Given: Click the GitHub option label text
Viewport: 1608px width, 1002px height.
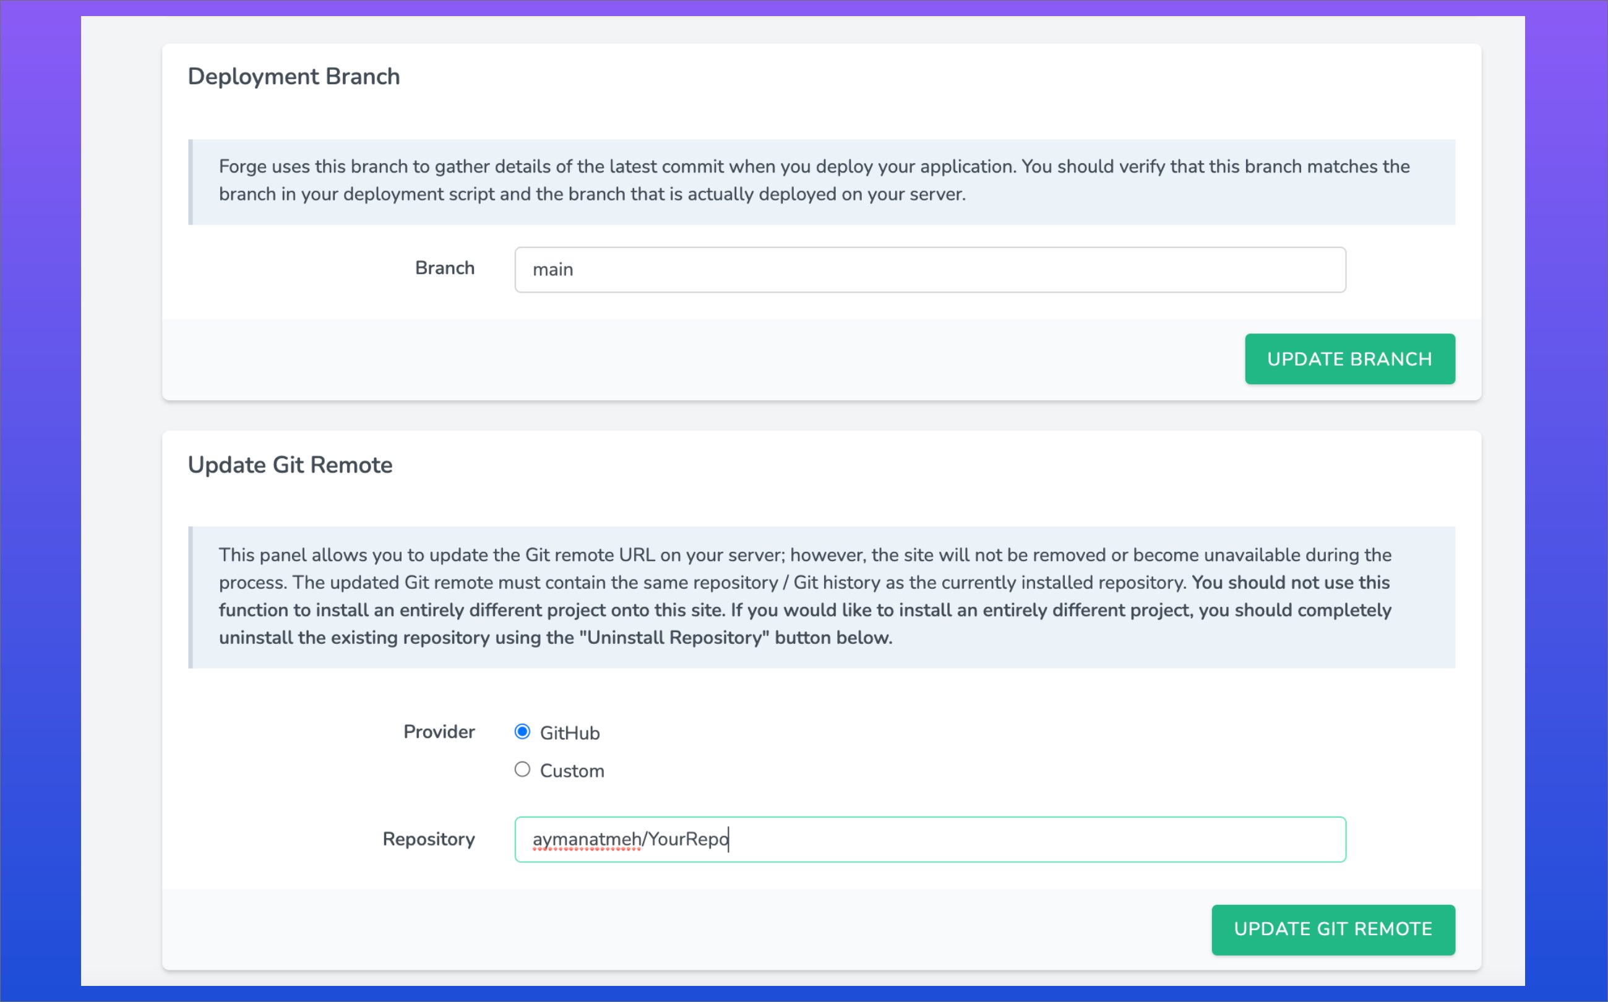Looking at the screenshot, I should click(x=569, y=733).
